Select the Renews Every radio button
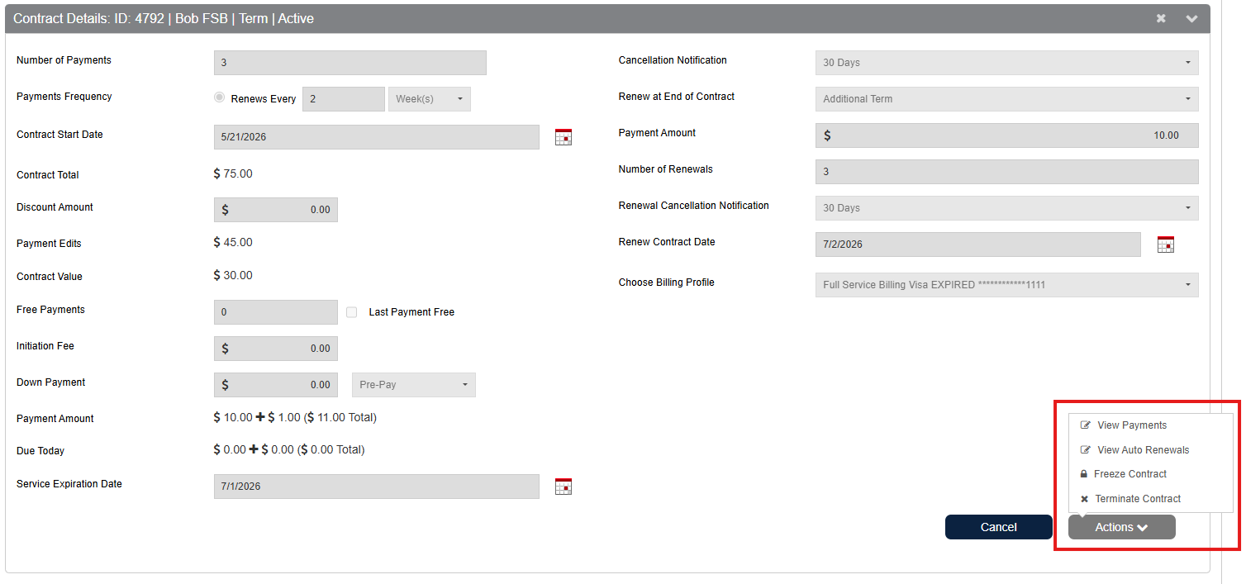The height and width of the screenshot is (584, 1246). pyautogui.click(x=219, y=97)
